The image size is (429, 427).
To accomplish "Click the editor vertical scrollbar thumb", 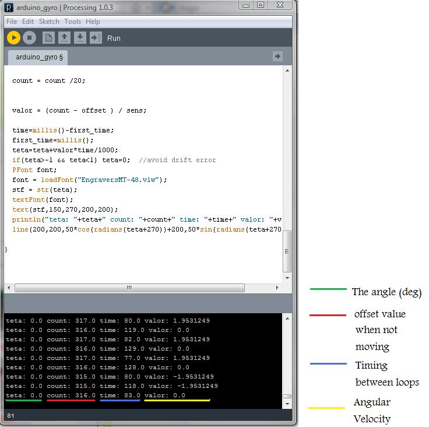I will click(287, 251).
